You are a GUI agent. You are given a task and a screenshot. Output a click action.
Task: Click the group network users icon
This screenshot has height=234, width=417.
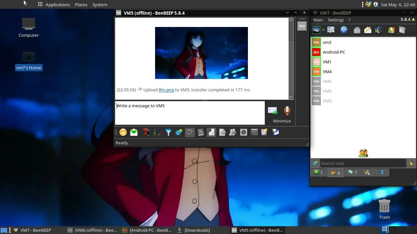pyautogui.click(x=379, y=30)
